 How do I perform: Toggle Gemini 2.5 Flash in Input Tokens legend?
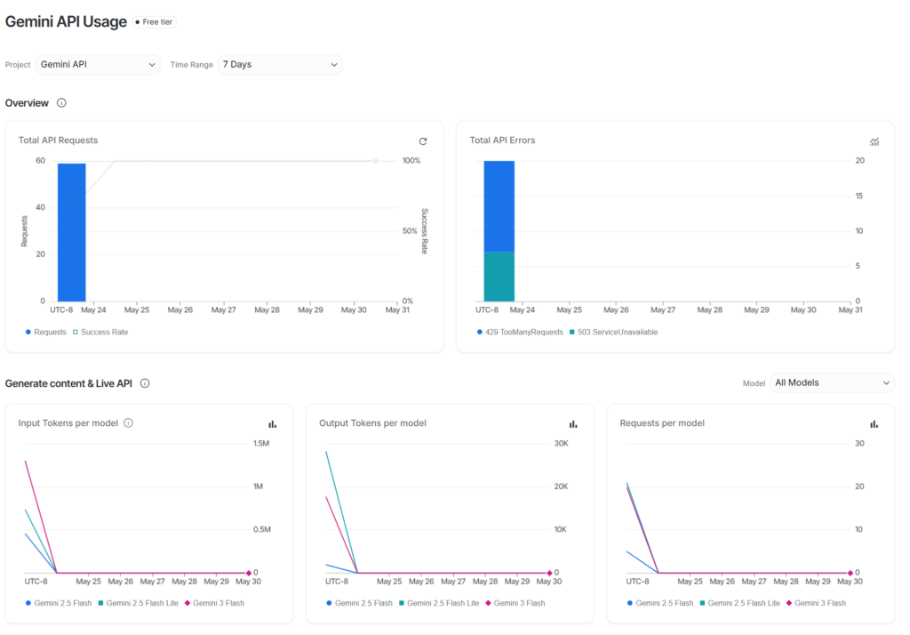click(59, 603)
